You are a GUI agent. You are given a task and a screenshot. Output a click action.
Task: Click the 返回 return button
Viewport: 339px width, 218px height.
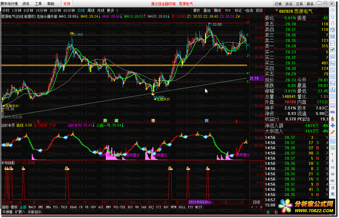coord(259,10)
